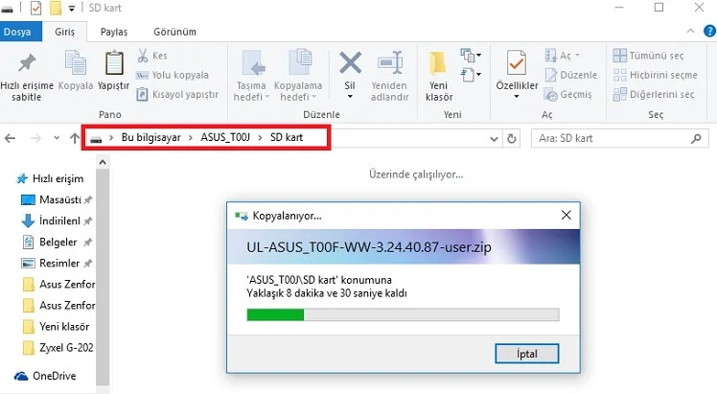Open quick access toolbar customize arrow
This screenshot has width=717, height=394.
click(71, 9)
